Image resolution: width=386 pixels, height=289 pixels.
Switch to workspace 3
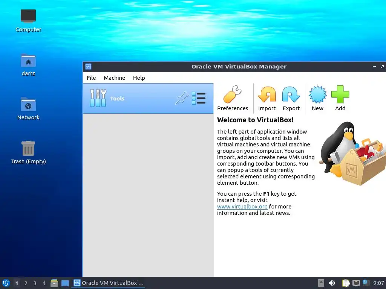35,283
